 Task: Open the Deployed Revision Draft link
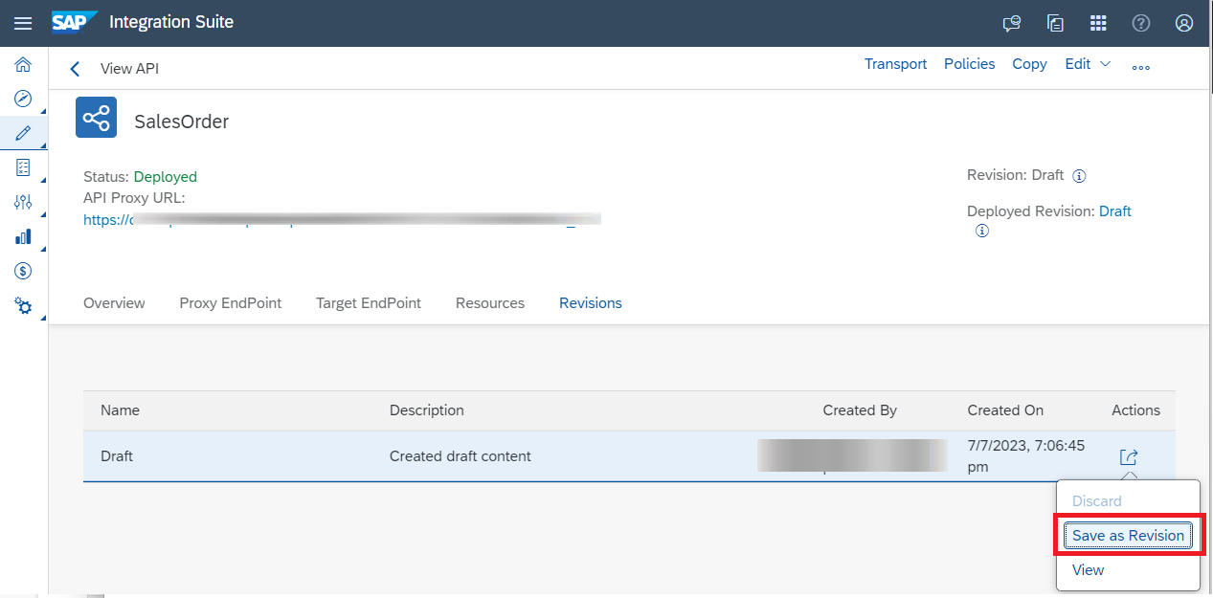pos(1115,211)
